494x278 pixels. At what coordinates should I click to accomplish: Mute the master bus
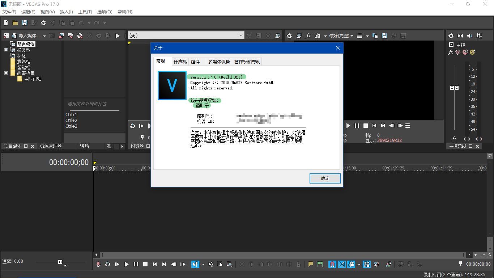(x=465, y=52)
